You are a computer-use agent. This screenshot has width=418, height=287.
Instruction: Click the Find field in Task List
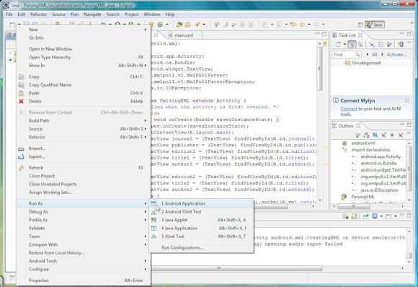[x=346, y=54]
